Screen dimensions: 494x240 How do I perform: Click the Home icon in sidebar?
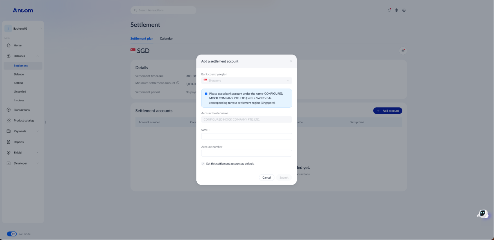pos(9,45)
